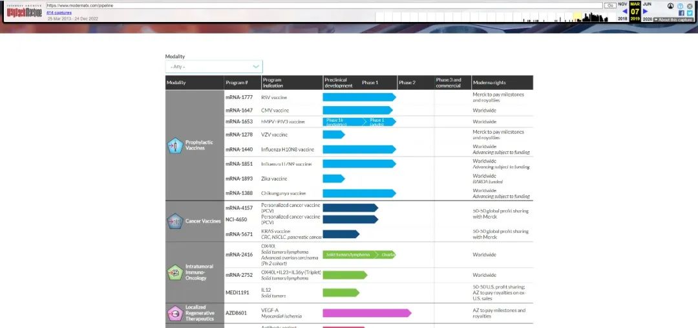698x328 pixels.
Task: Click the Cancer Vaccines modality icon
Action: point(175,221)
